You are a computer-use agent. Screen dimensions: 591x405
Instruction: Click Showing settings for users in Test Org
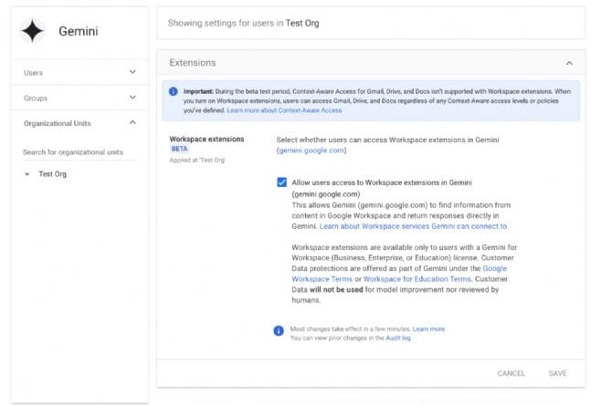(244, 24)
